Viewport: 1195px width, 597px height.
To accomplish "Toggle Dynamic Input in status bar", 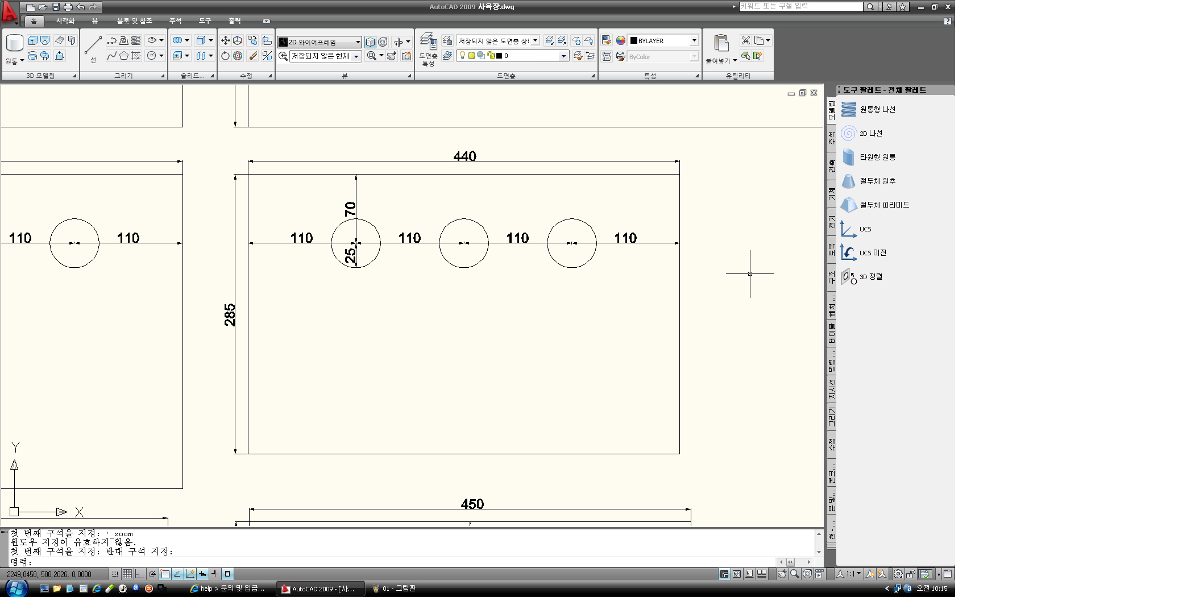I will pos(202,574).
